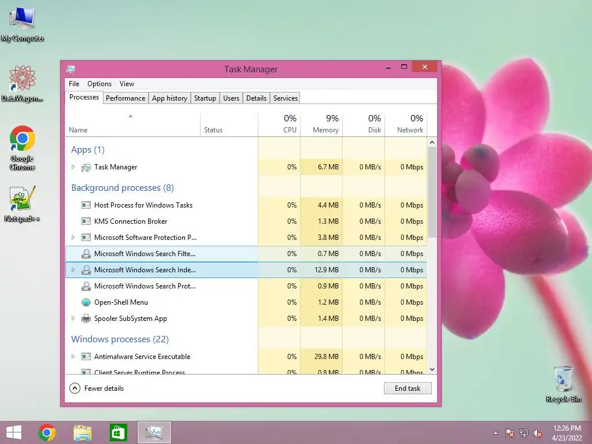
Task: Sort processes by Network column
Action: (x=406, y=125)
